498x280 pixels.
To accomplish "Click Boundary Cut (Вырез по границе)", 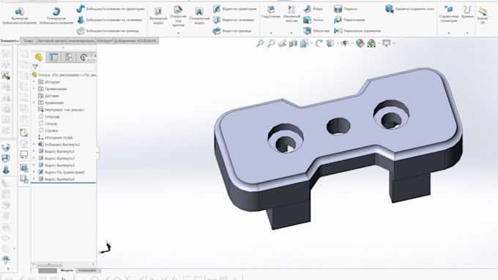I will pos(232,31).
